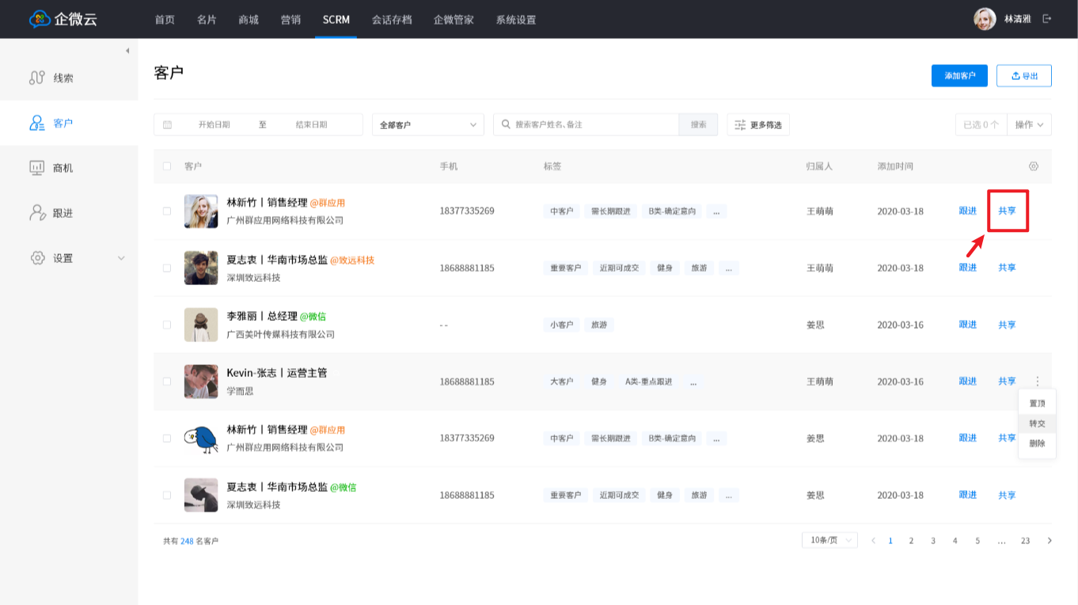Expand the 操作 actions dropdown

[x=1029, y=124]
